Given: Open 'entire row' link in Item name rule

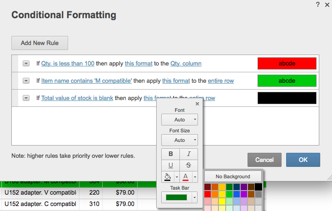Looking at the screenshot, I should pos(221,81).
